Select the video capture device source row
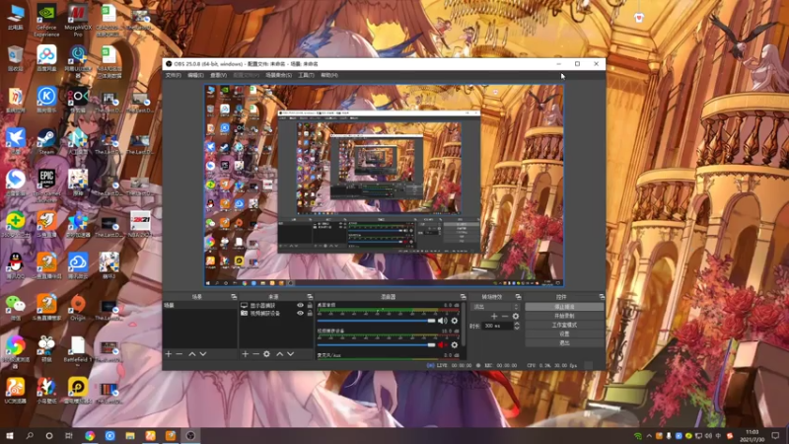Image resolution: width=789 pixels, height=444 pixels. (276, 313)
